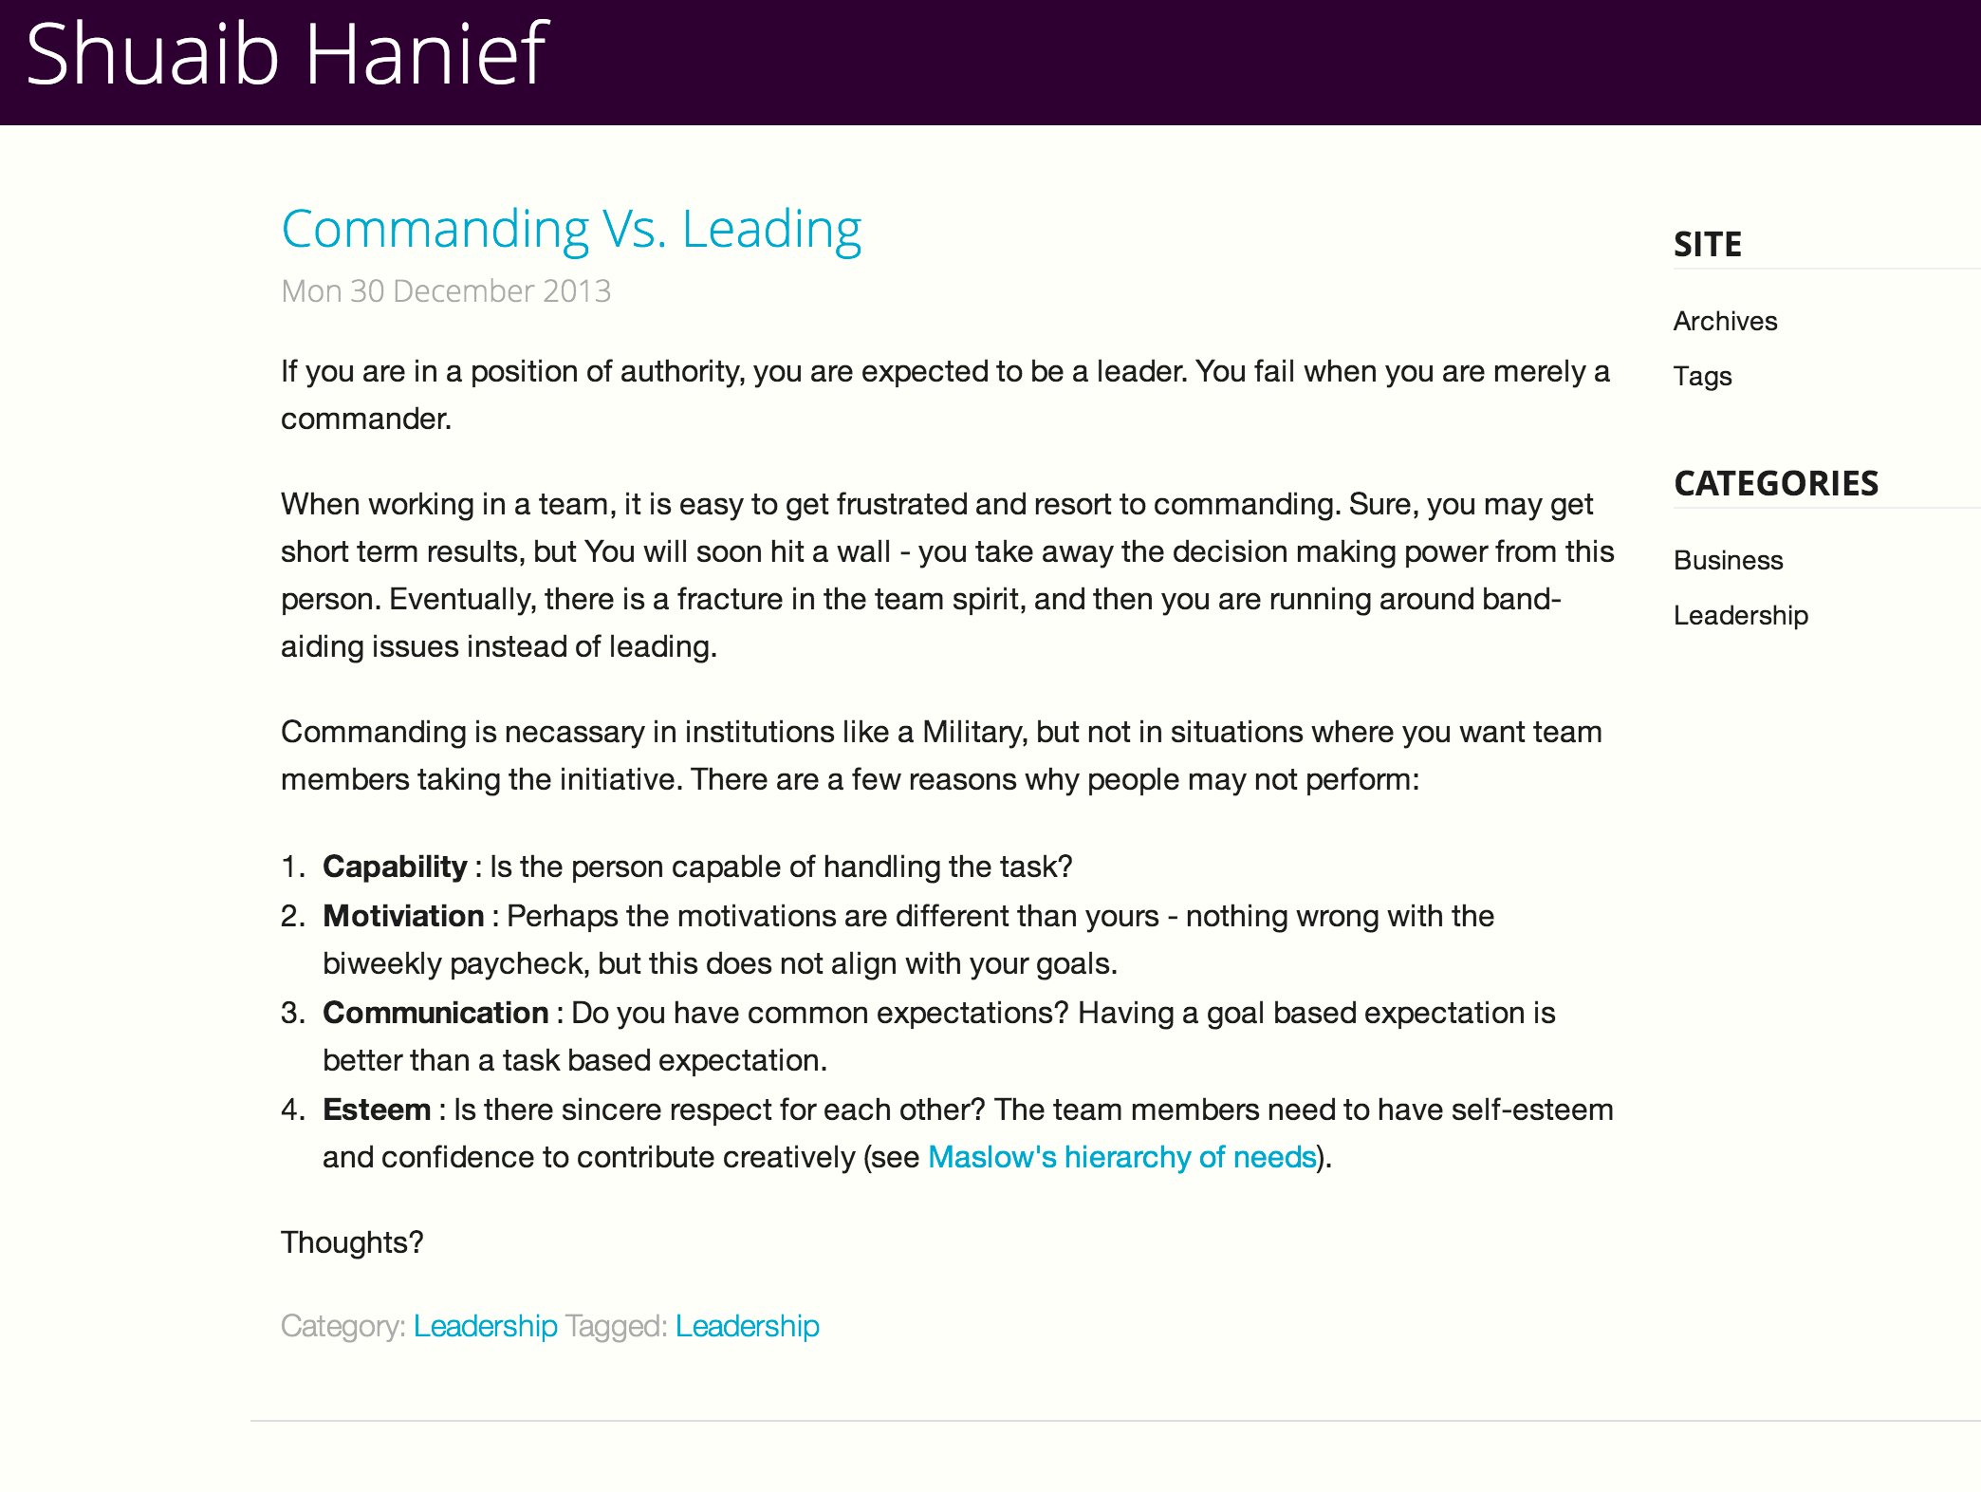Follow the Maslow's hierarchy of needs link
Screen dimensions: 1981x1492
(1121, 1157)
